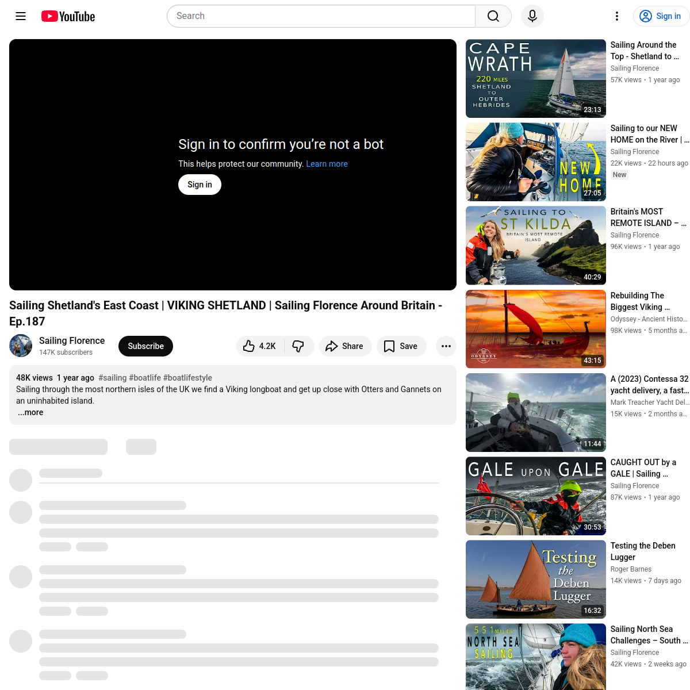
Task: Open more actions menu beside Save
Action: click(446, 346)
